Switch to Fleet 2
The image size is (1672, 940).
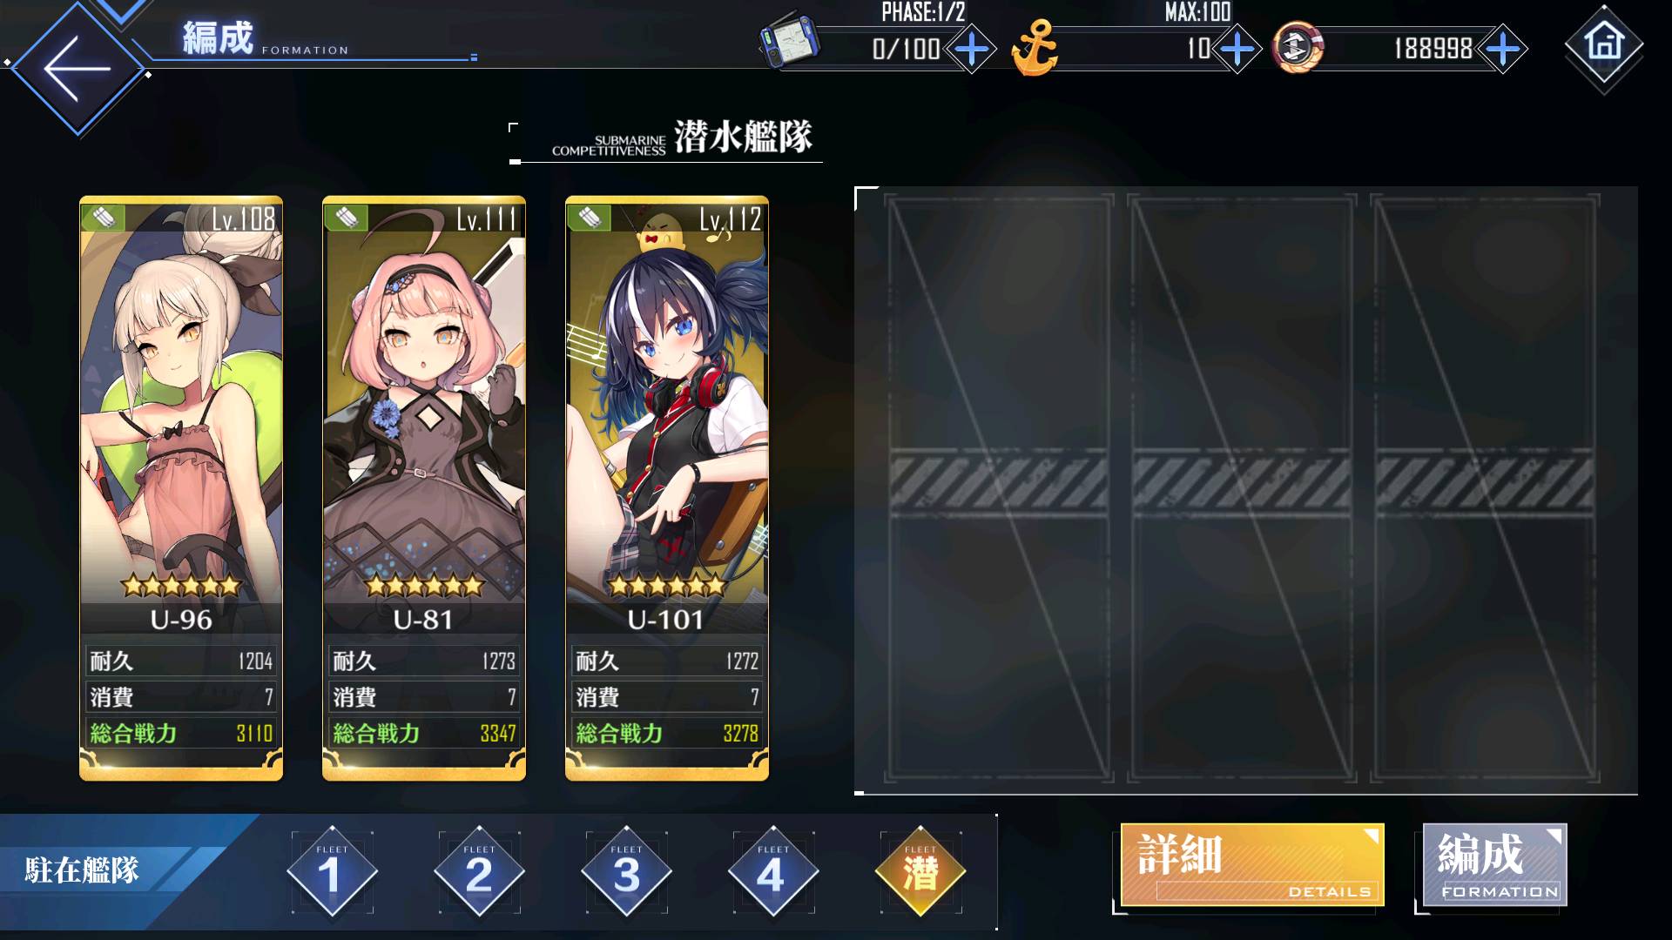pyautogui.click(x=479, y=871)
